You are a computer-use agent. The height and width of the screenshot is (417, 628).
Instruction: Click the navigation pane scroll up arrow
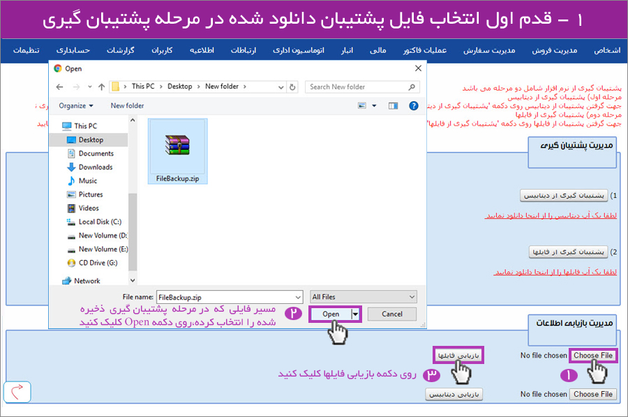tap(133, 120)
